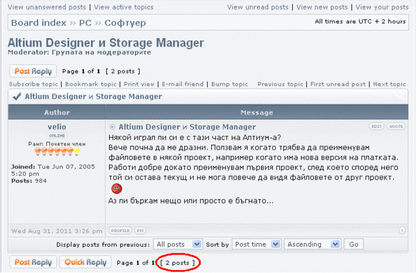The image size is (416, 273).
Task: Open velio's PROFILE button
Action: coord(120,231)
